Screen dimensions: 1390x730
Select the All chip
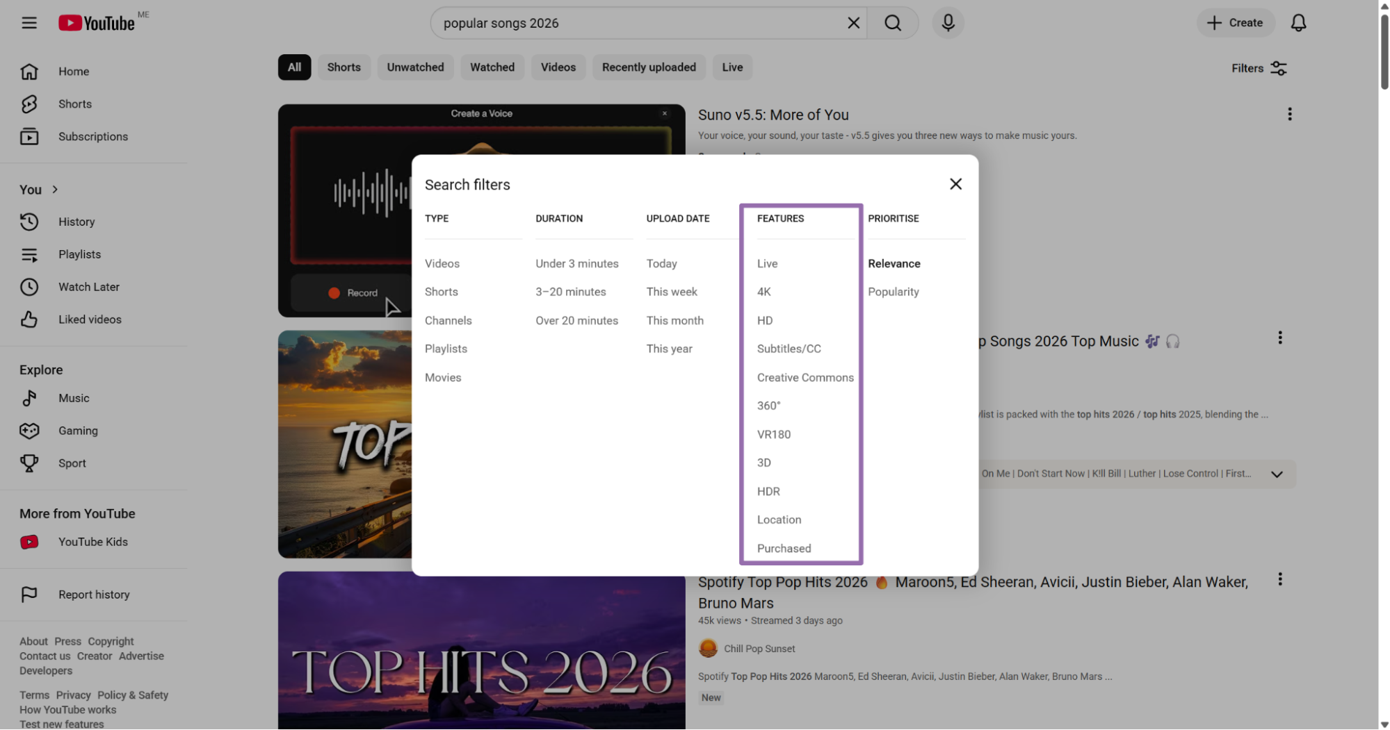295,67
